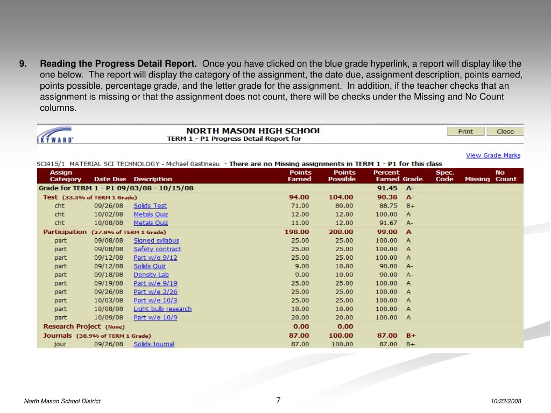Click the 10/23/2008 footer date
Screen dimensions: 551x413
506,401
